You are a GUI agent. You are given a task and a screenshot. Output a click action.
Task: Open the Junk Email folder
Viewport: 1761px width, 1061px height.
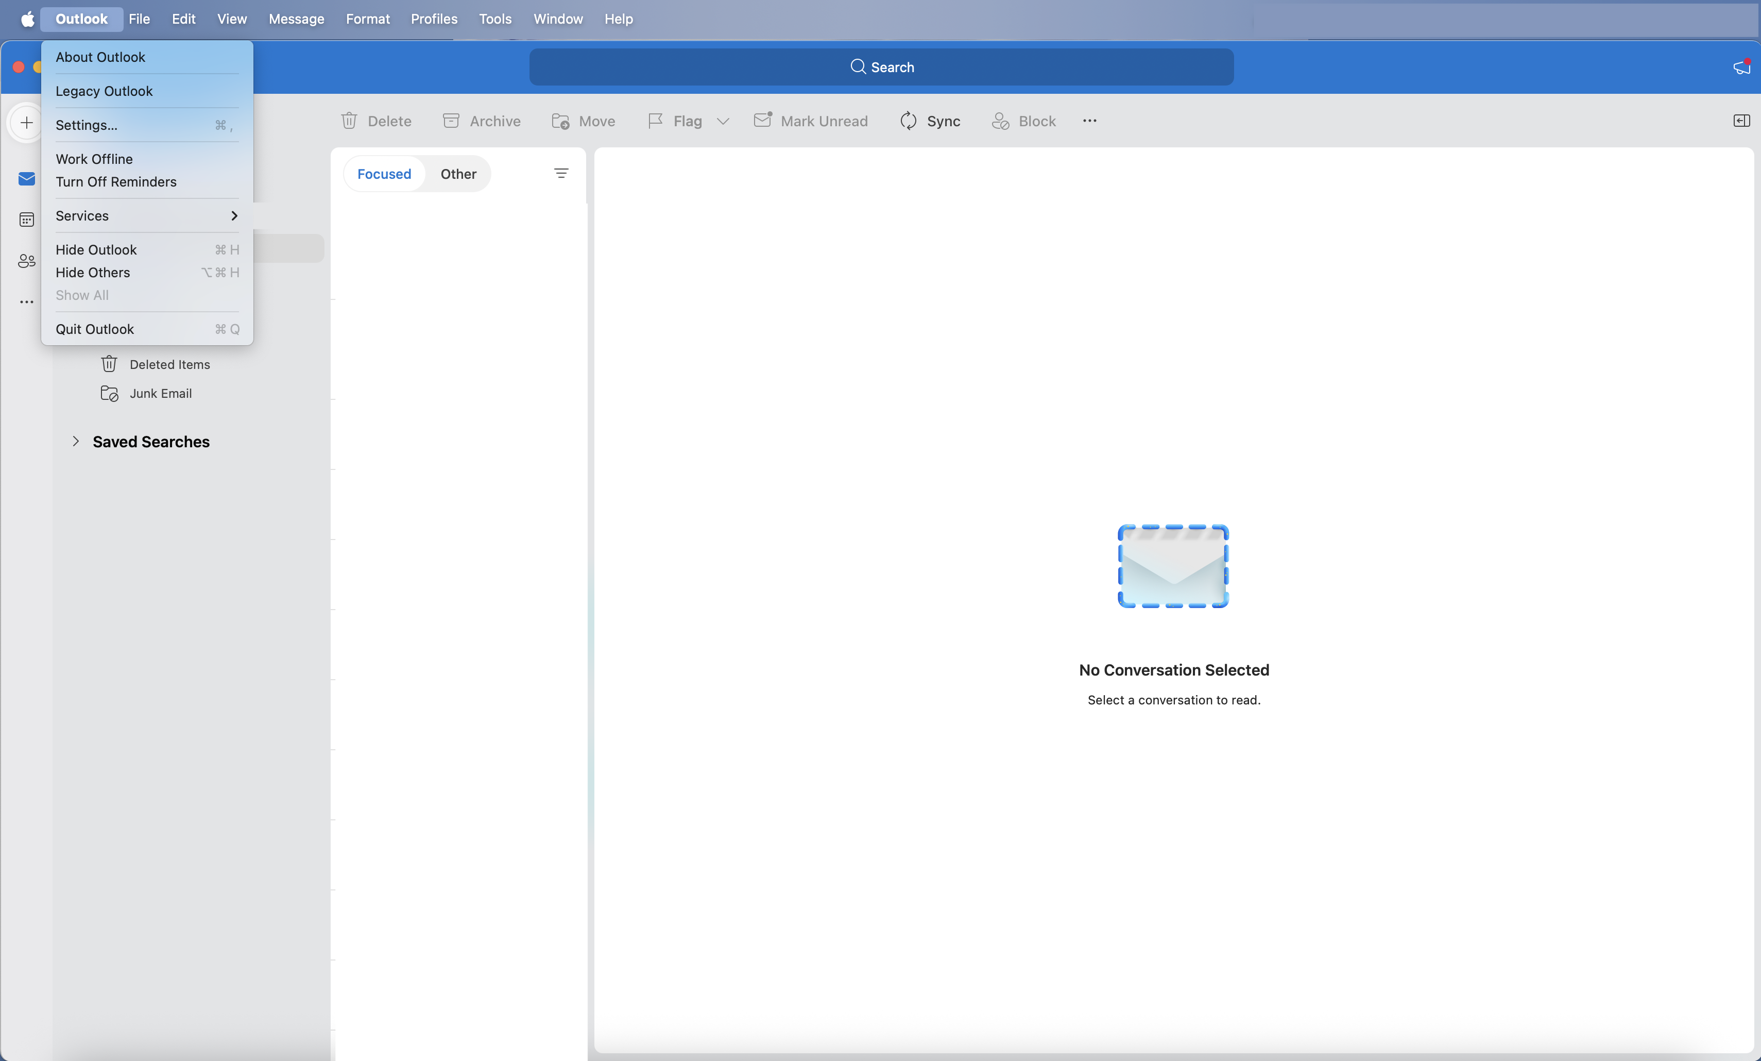point(161,393)
